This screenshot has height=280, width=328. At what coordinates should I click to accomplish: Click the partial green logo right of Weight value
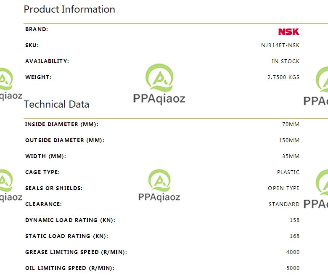pos(316,86)
